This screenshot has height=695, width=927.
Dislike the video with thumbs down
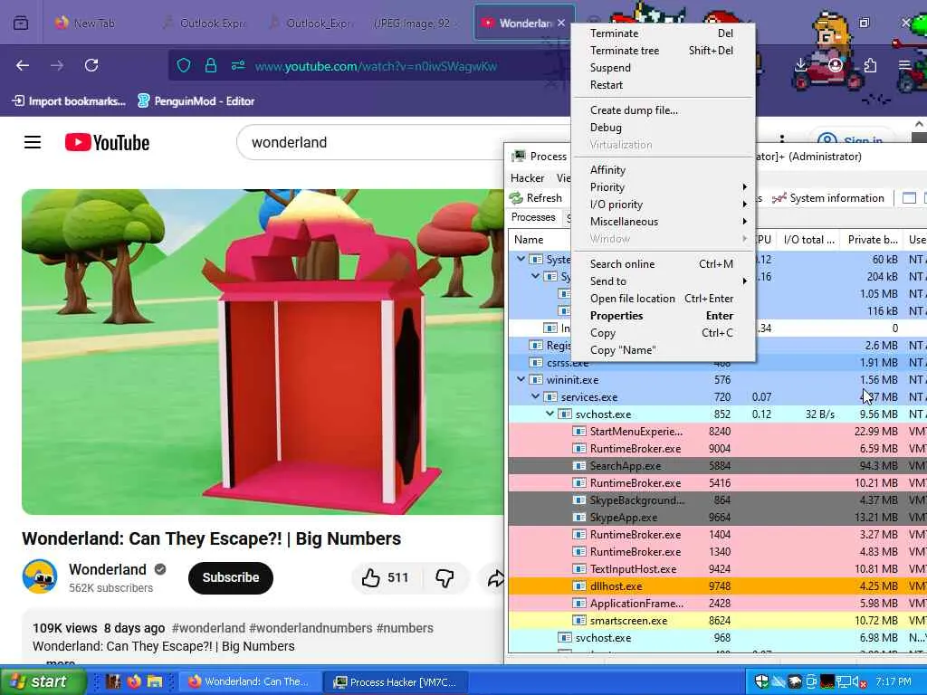point(444,577)
